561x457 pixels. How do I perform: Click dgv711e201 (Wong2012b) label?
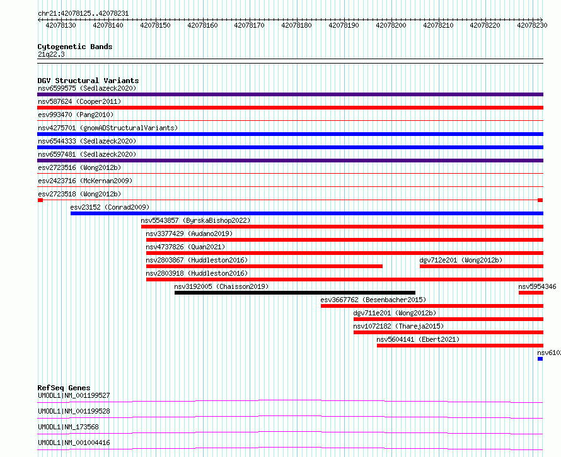click(x=395, y=313)
